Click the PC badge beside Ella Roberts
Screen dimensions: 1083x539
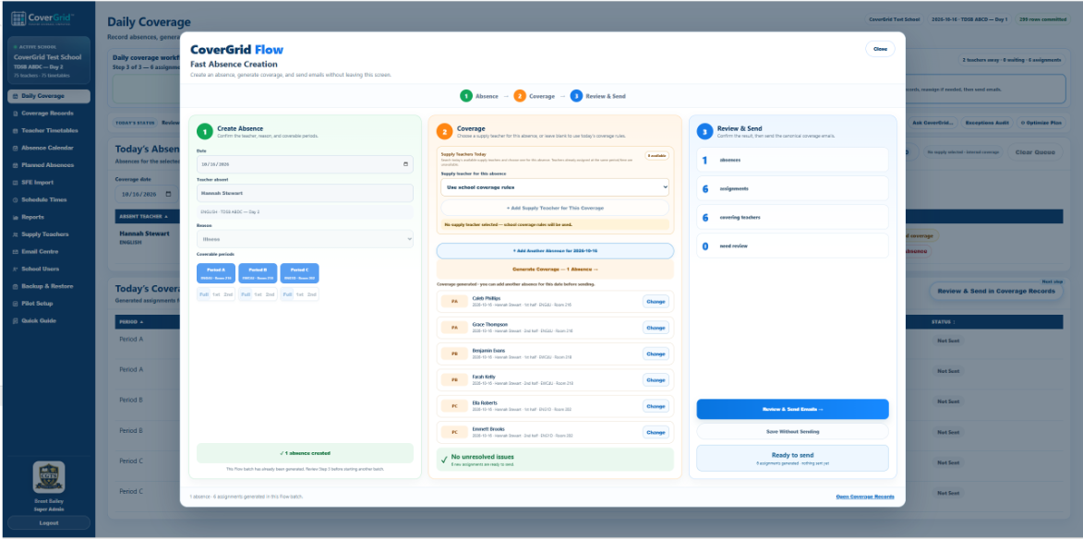[454, 406]
